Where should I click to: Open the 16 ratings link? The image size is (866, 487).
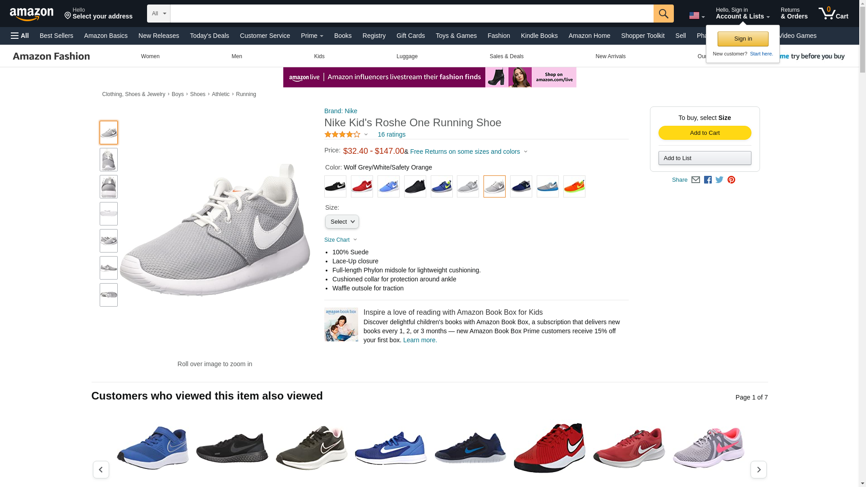coord(391,134)
